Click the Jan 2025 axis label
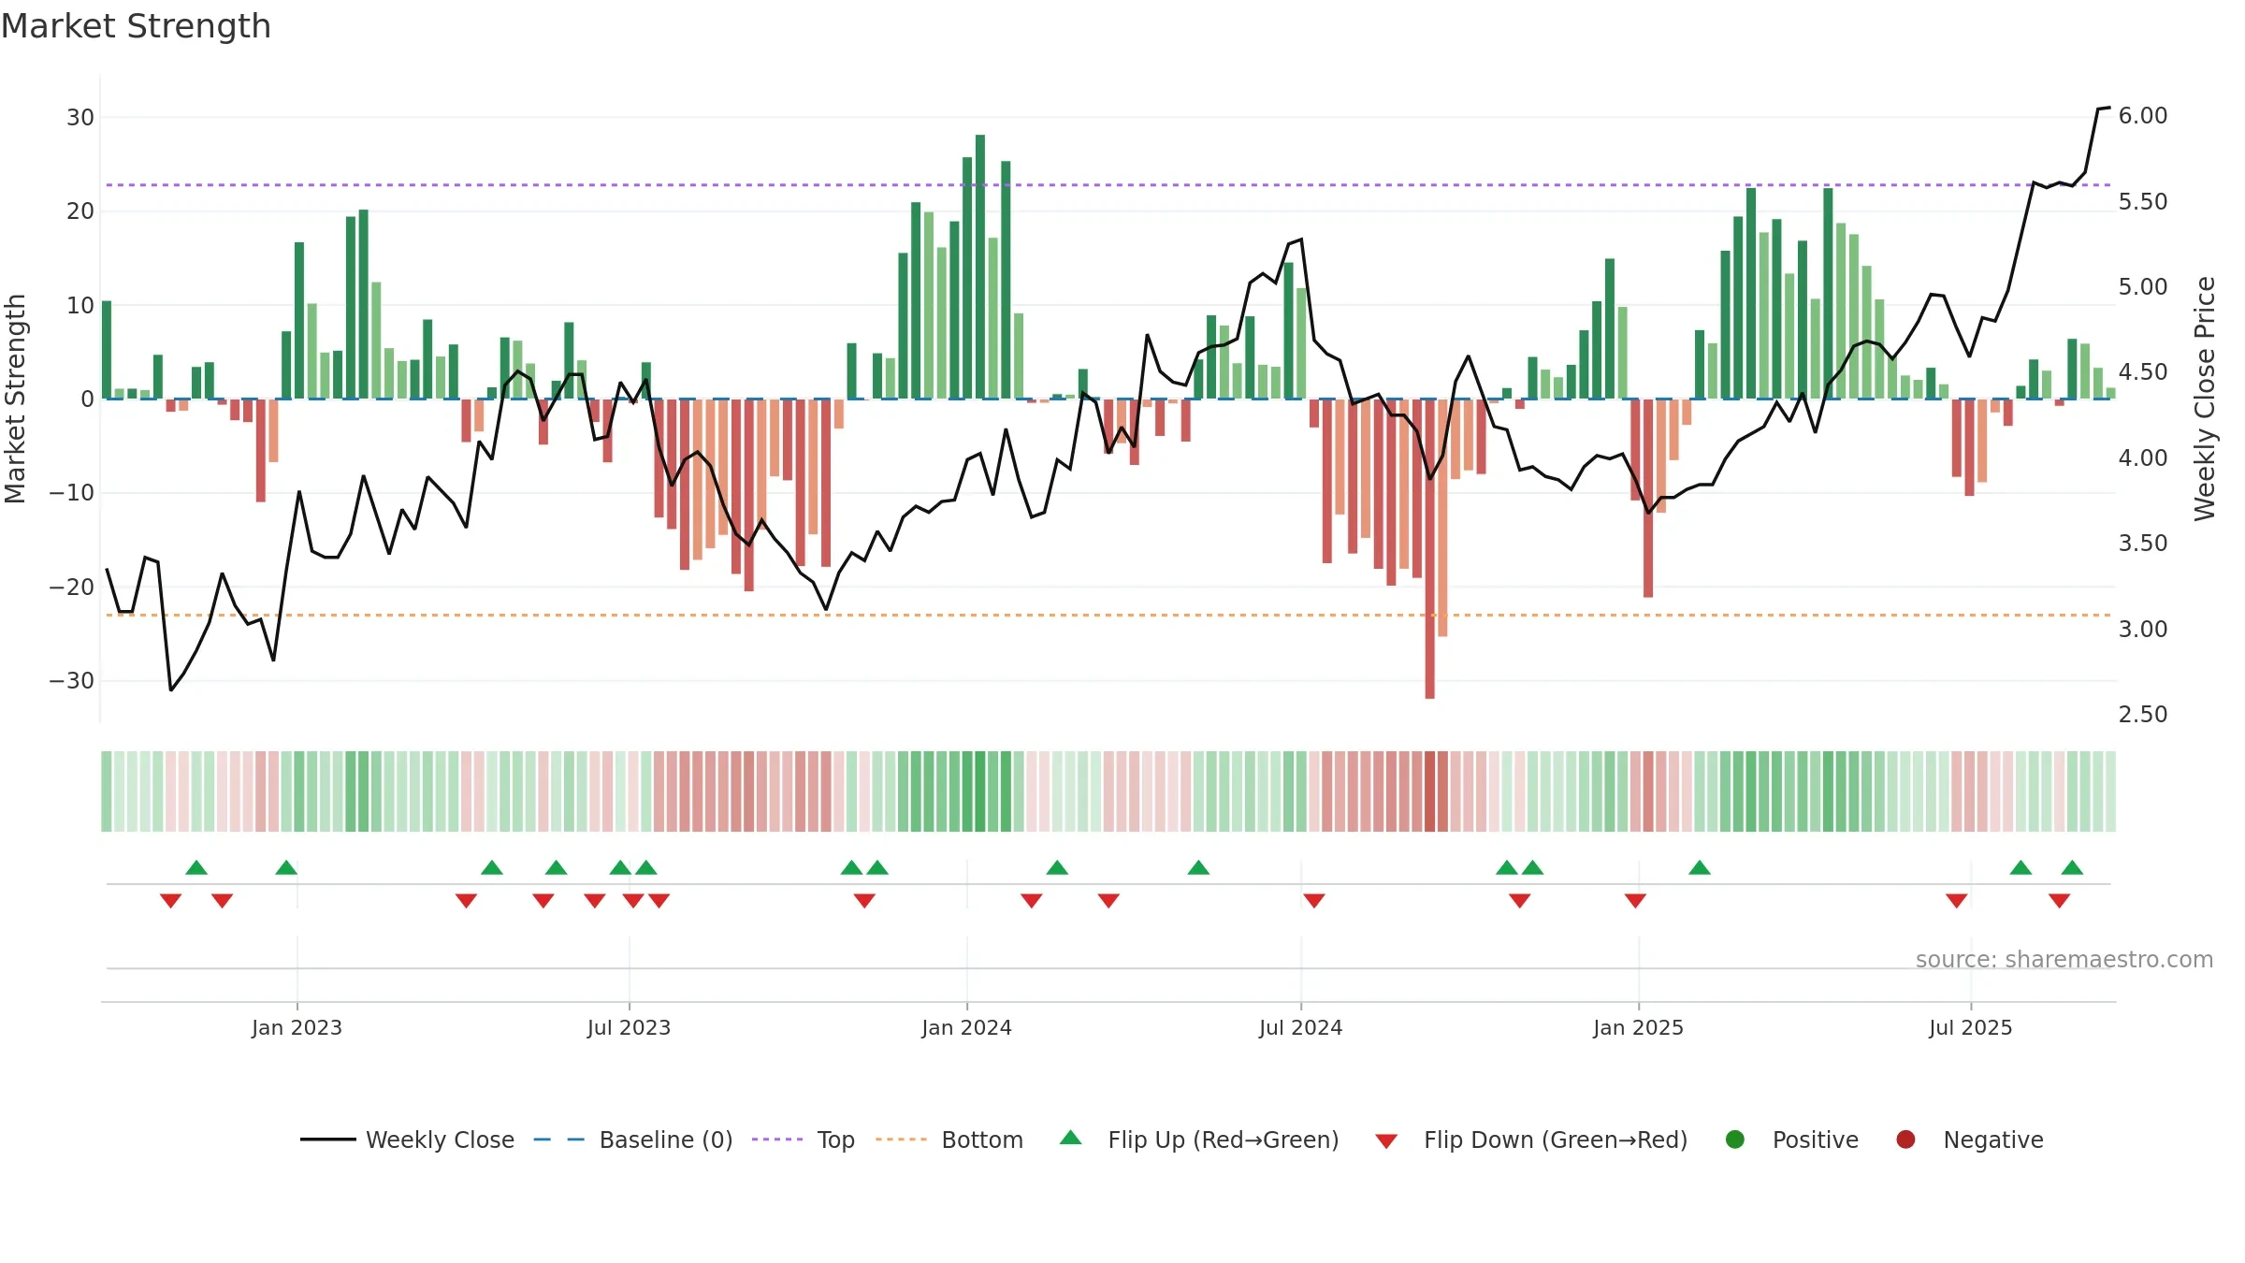2245x1263 pixels. click(1638, 1027)
